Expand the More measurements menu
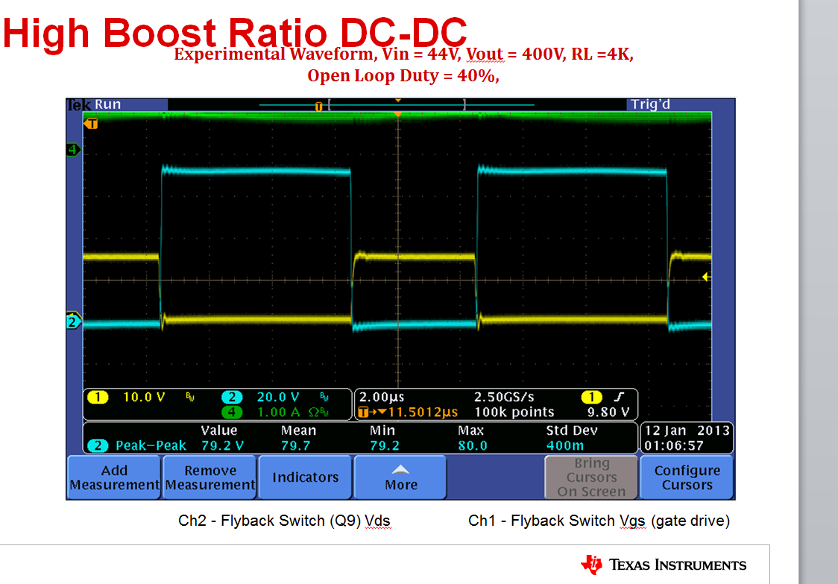Image resolution: width=838 pixels, height=584 pixels. click(400, 477)
